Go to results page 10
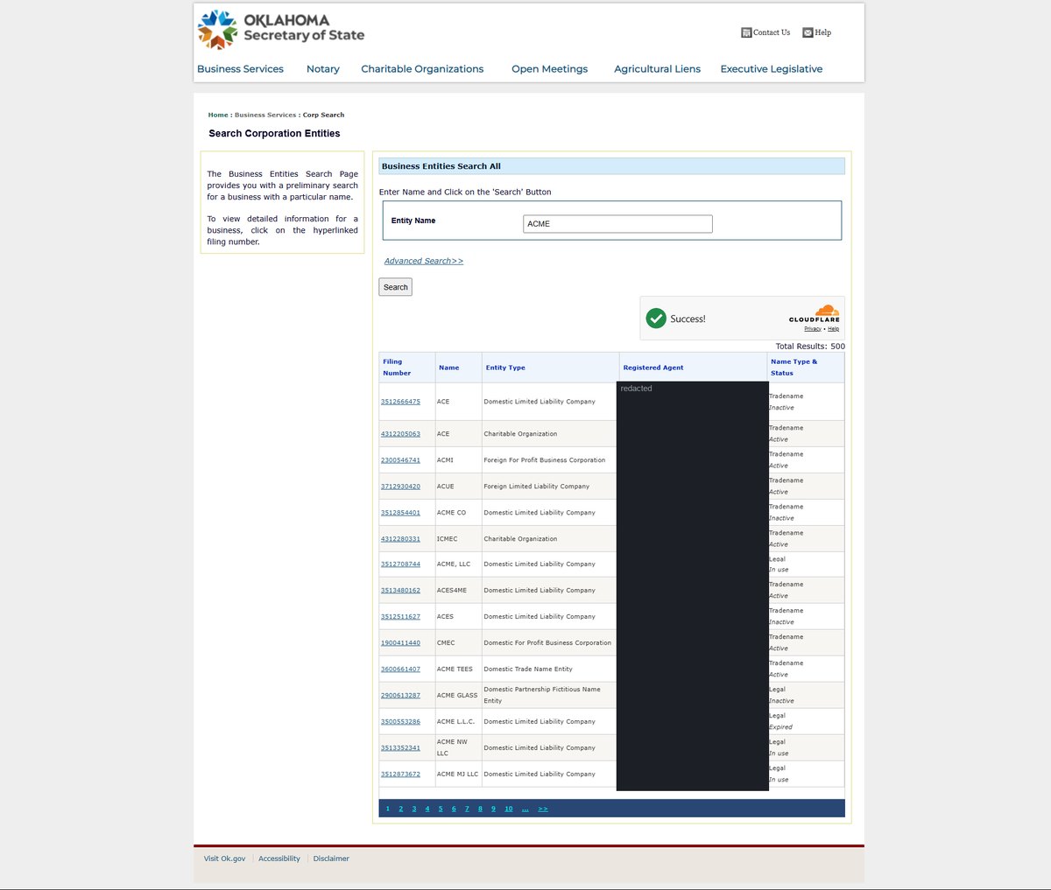Image resolution: width=1051 pixels, height=890 pixels. (x=509, y=809)
